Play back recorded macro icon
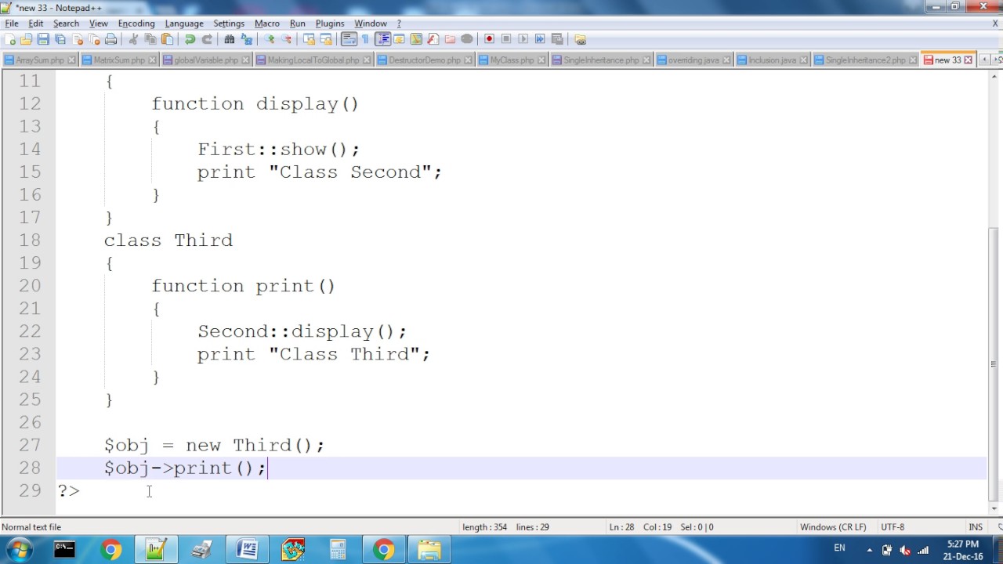The height and width of the screenshot is (564, 1003). point(523,39)
